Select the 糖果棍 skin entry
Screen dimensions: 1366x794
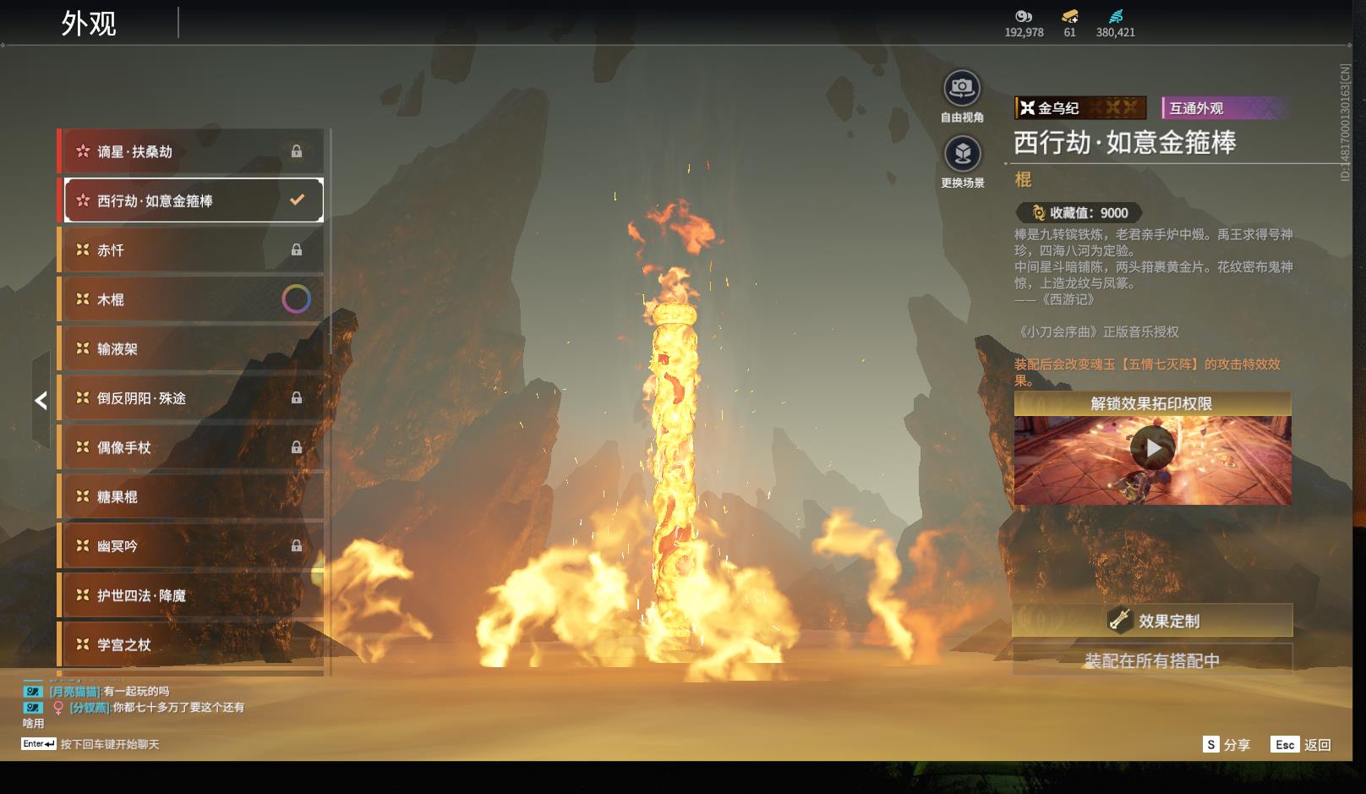(x=191, y=497)
